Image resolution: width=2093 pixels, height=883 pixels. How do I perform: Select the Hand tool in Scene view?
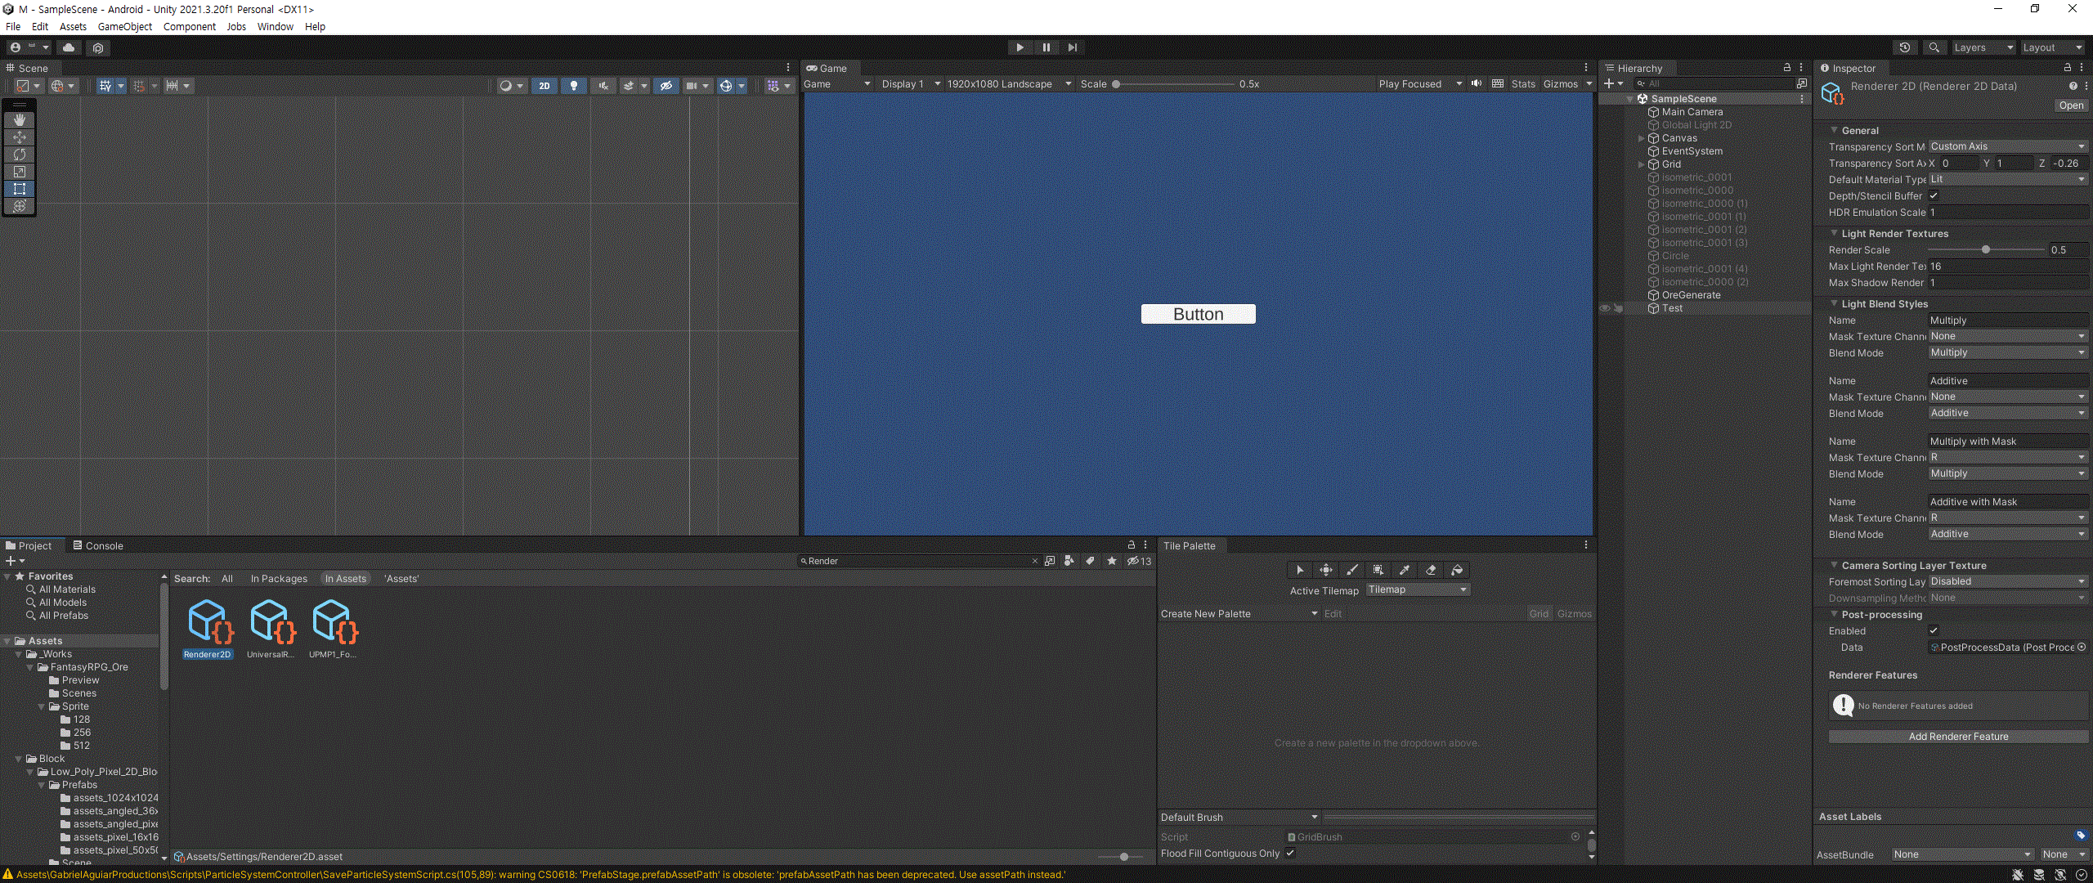[x=20, y=120]
